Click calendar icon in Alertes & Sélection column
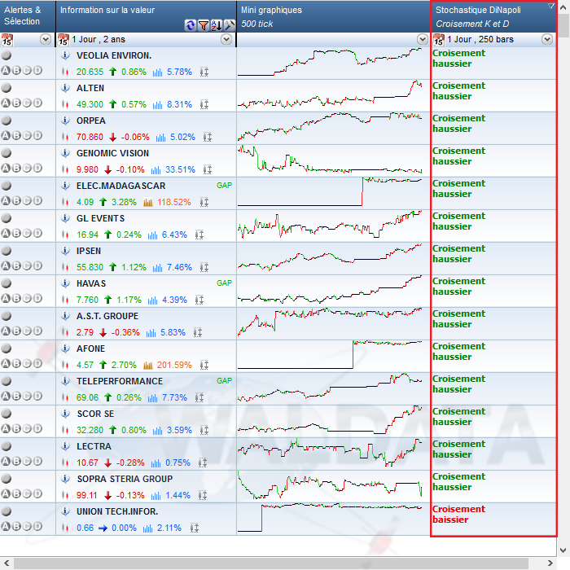The height and width of the screenshot is (570, 570). (7, 39)
